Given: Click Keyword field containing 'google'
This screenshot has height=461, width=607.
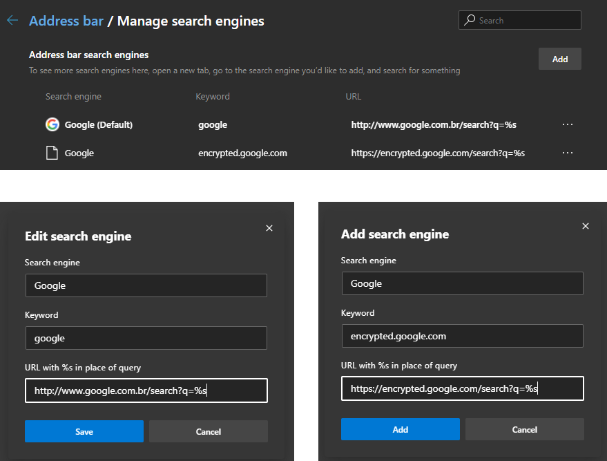Looking at the screenshot, I should [146, 338].
